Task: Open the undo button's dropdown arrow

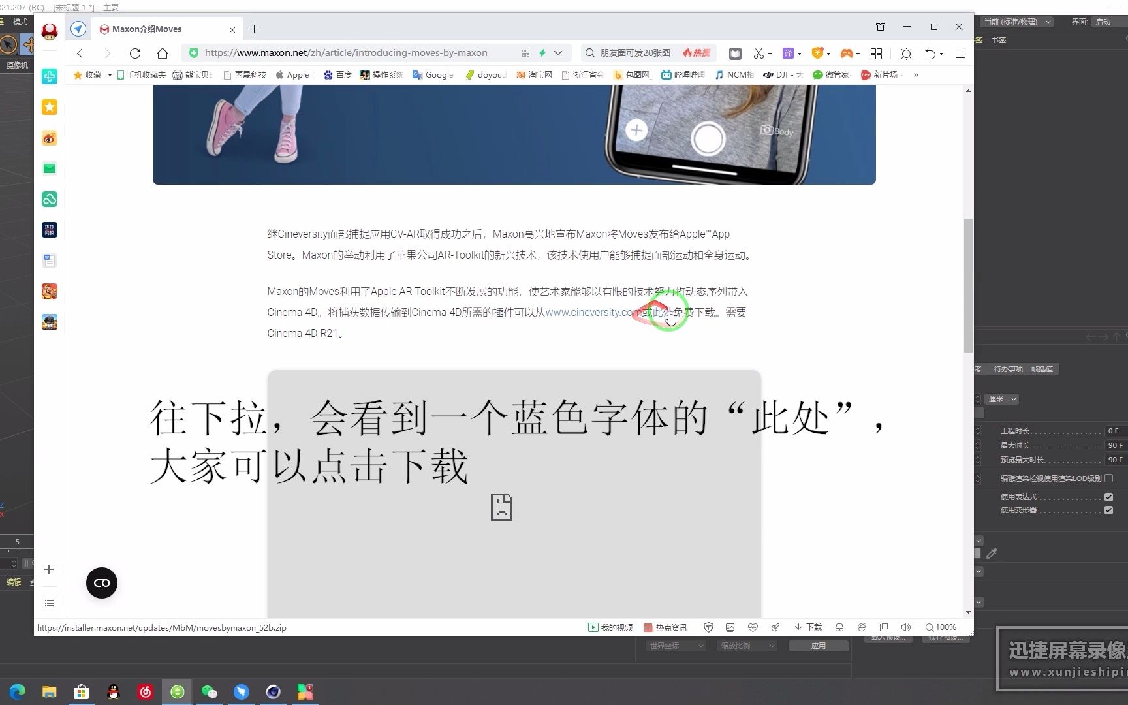Action: coord(942,54)
